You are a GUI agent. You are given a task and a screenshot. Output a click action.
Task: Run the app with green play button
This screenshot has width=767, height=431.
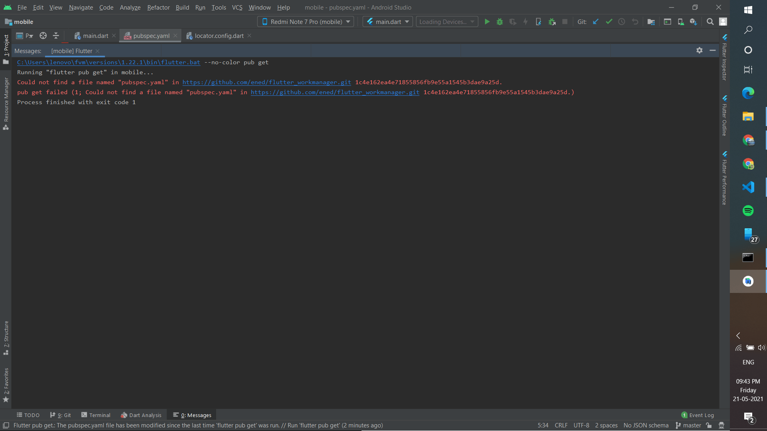coord(487,22)
